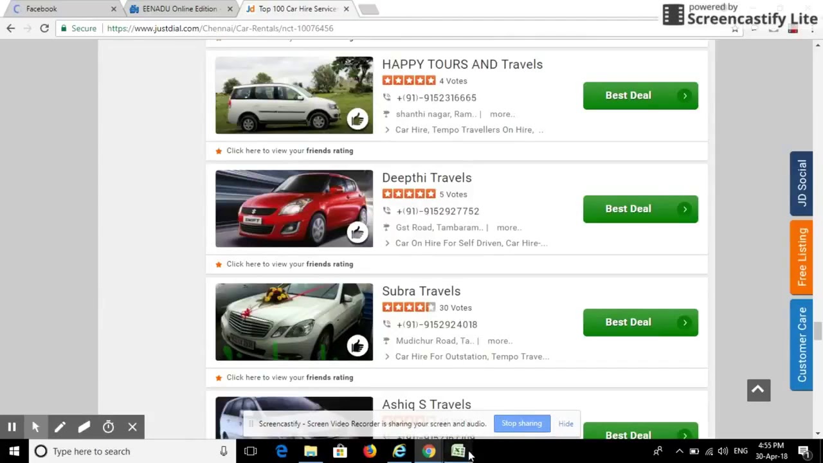This screenshot has width=823, height=463.
Task: Click the scroll-to-top arrow button
Action: click(x=759, y=390)
